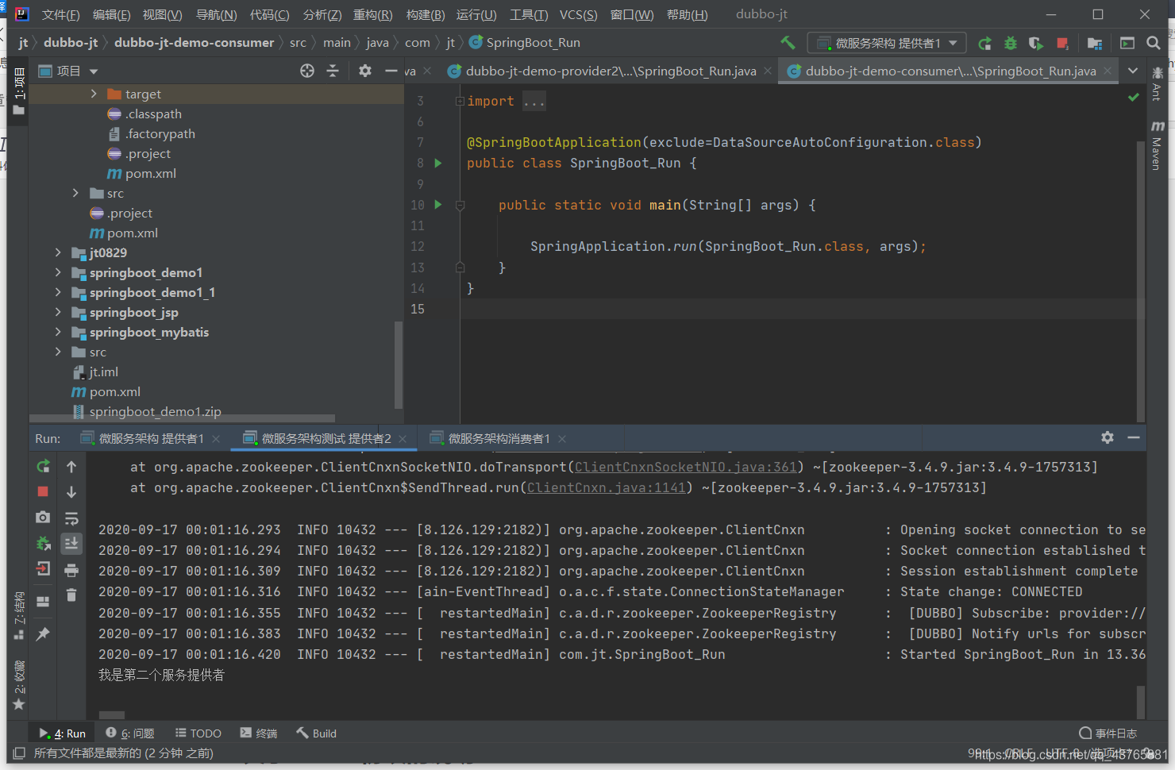Close Run tab 微服务架构测试 提供者2
Viewport: 1175px width, 770px height.
[x=403, y=438]
